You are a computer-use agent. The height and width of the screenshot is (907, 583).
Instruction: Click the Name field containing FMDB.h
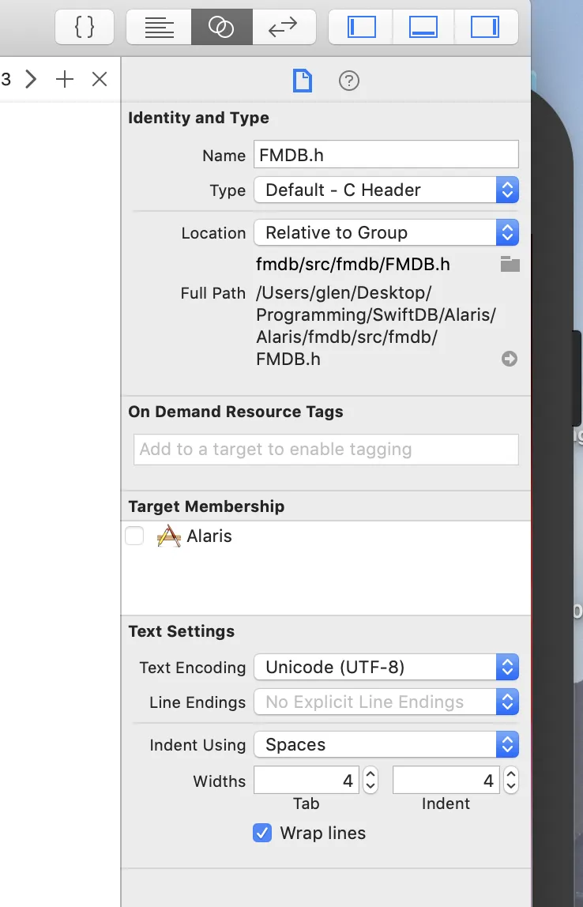coord(386,155)
